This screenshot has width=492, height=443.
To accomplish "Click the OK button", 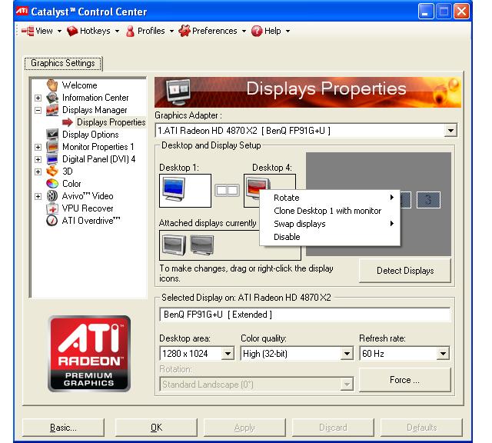I will click(x=156, y=428).
